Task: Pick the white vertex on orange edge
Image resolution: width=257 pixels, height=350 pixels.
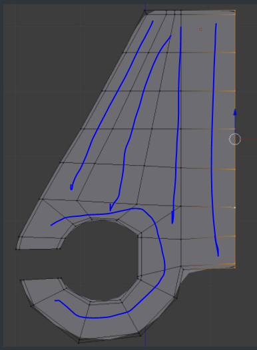Action: tap(234, 208)
